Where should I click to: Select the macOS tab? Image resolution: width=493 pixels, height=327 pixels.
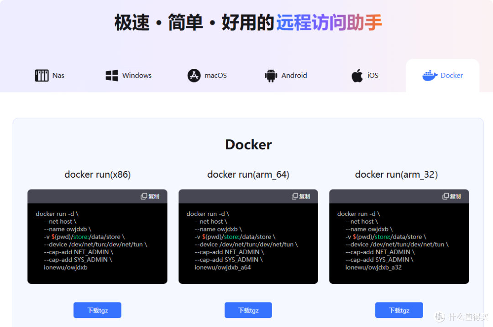pyautogui.click(x=207, y=75)
